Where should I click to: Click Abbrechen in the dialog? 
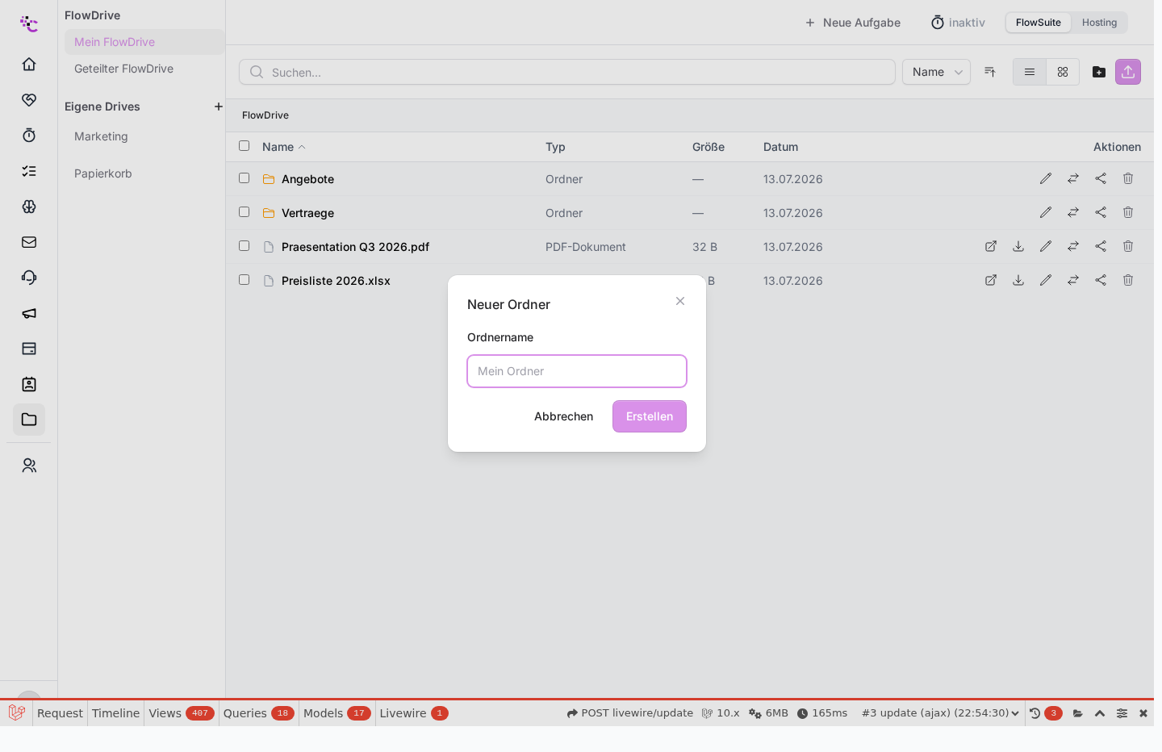pyautogui.click(x=563, y=416)
